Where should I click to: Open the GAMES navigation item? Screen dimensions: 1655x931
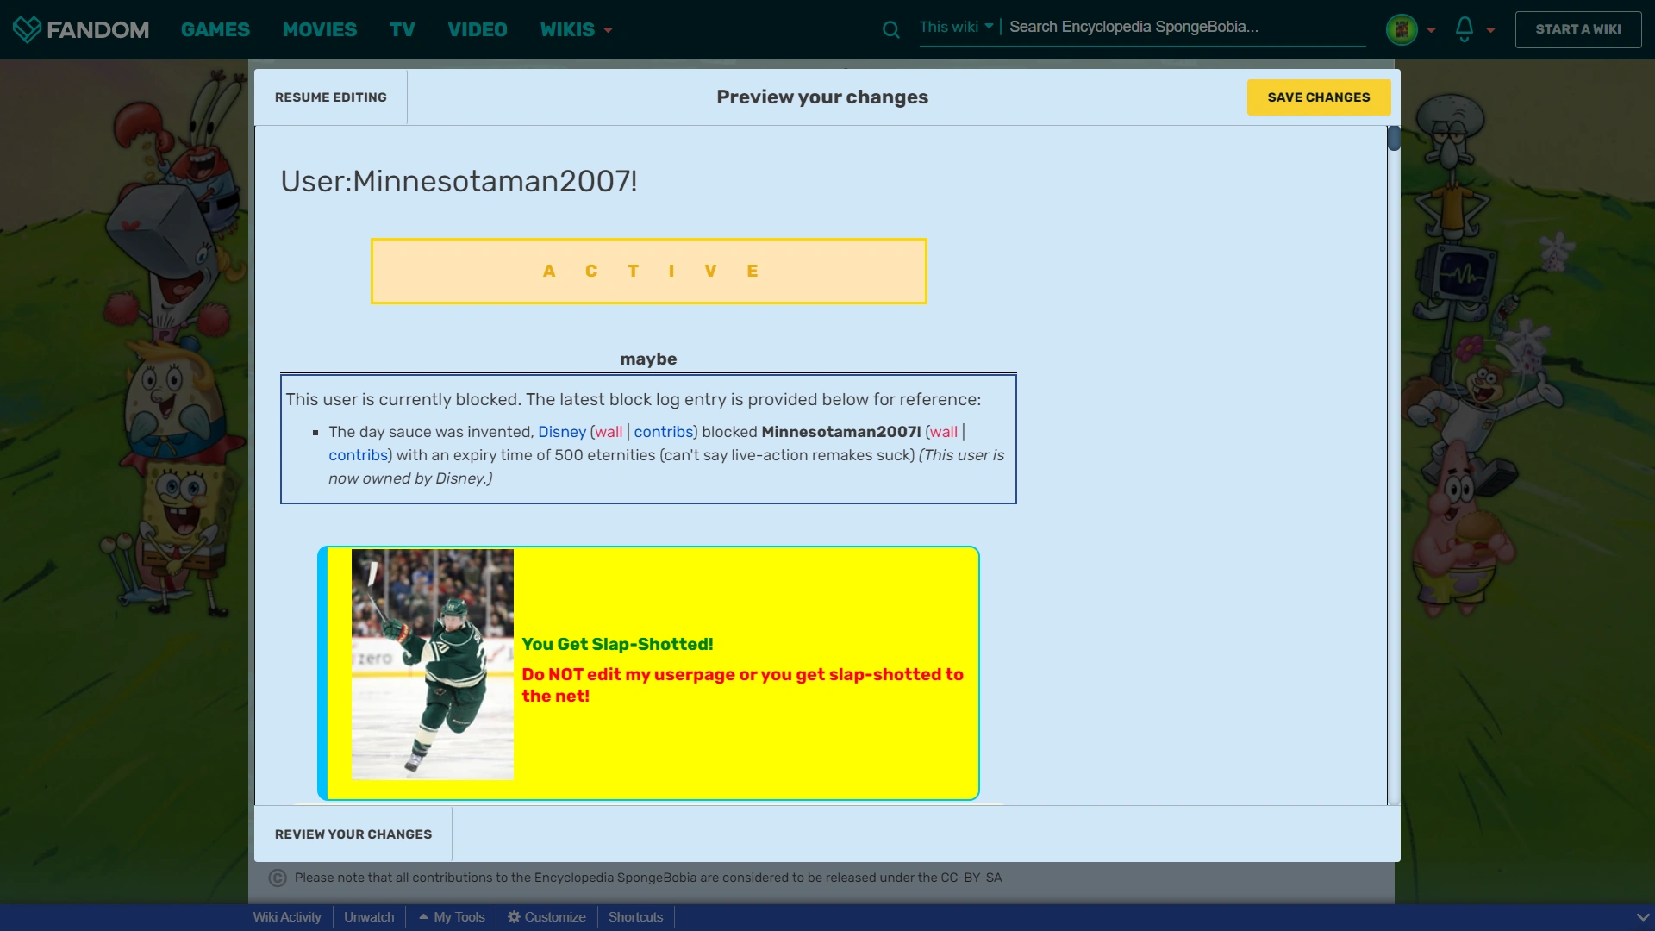click(215, 29)
